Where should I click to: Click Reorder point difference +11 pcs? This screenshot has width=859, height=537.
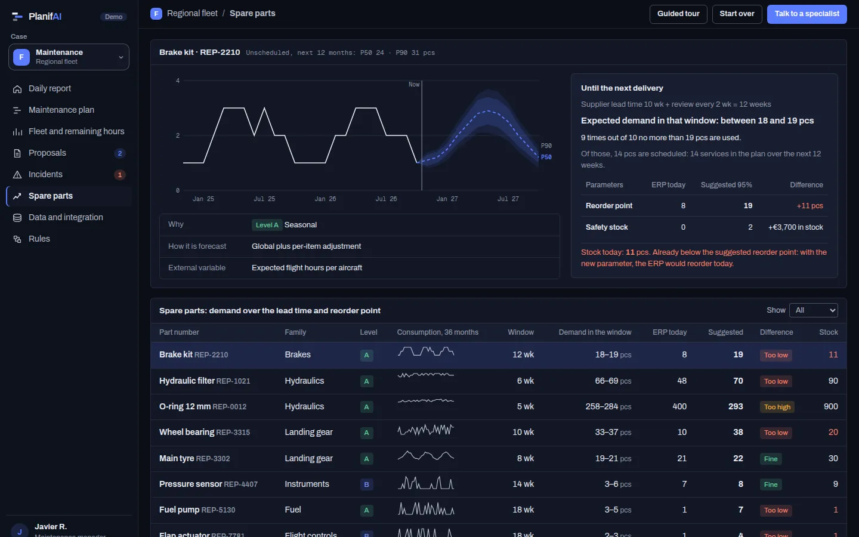[x=809, y=206]
